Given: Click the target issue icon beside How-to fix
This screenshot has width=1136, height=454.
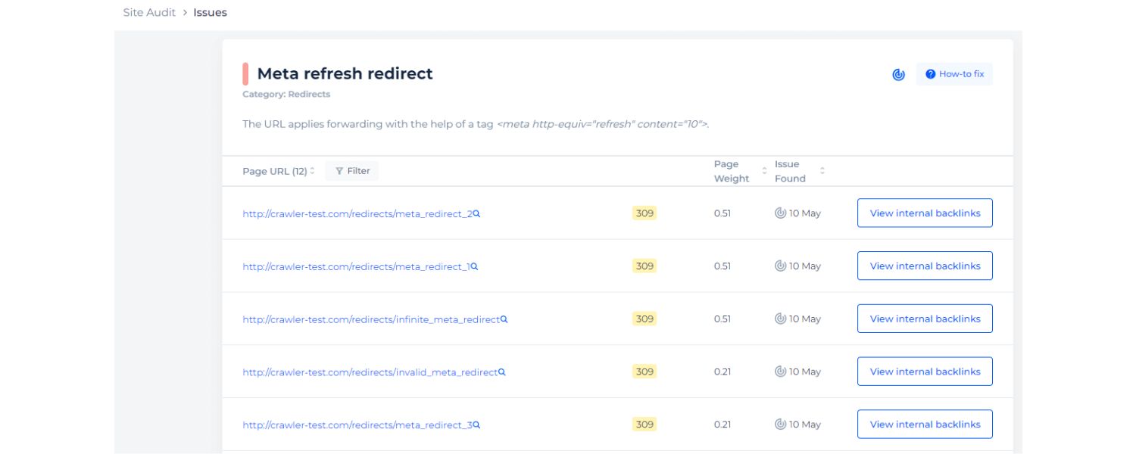Looking at the screenshot, I should coord(898,74).
